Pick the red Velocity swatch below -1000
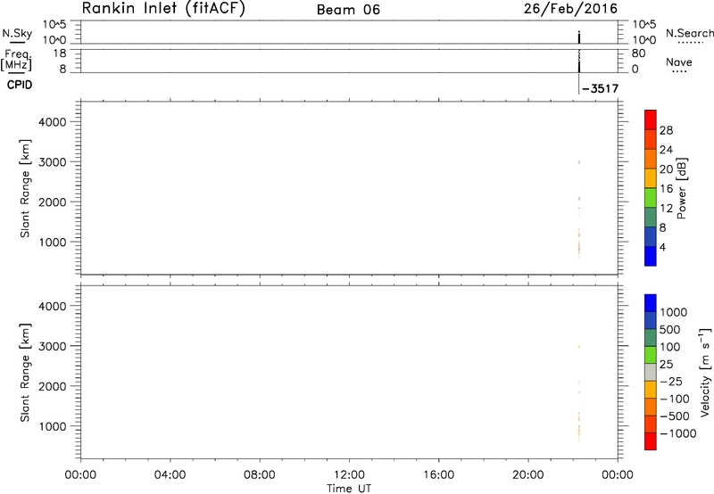Viewport: 714px width, 494px height. [x=651, y=441]
